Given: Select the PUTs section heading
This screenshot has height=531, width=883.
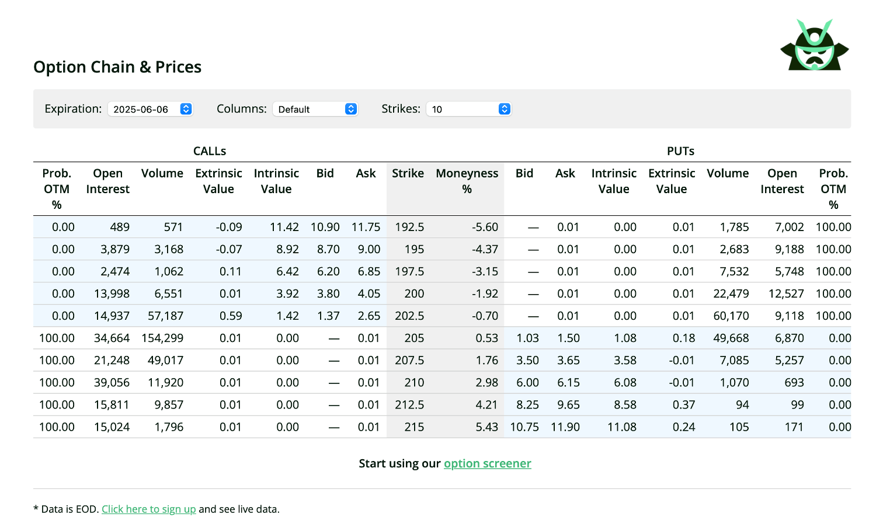Looking at the screenshot, I should (x=680, y=151).
